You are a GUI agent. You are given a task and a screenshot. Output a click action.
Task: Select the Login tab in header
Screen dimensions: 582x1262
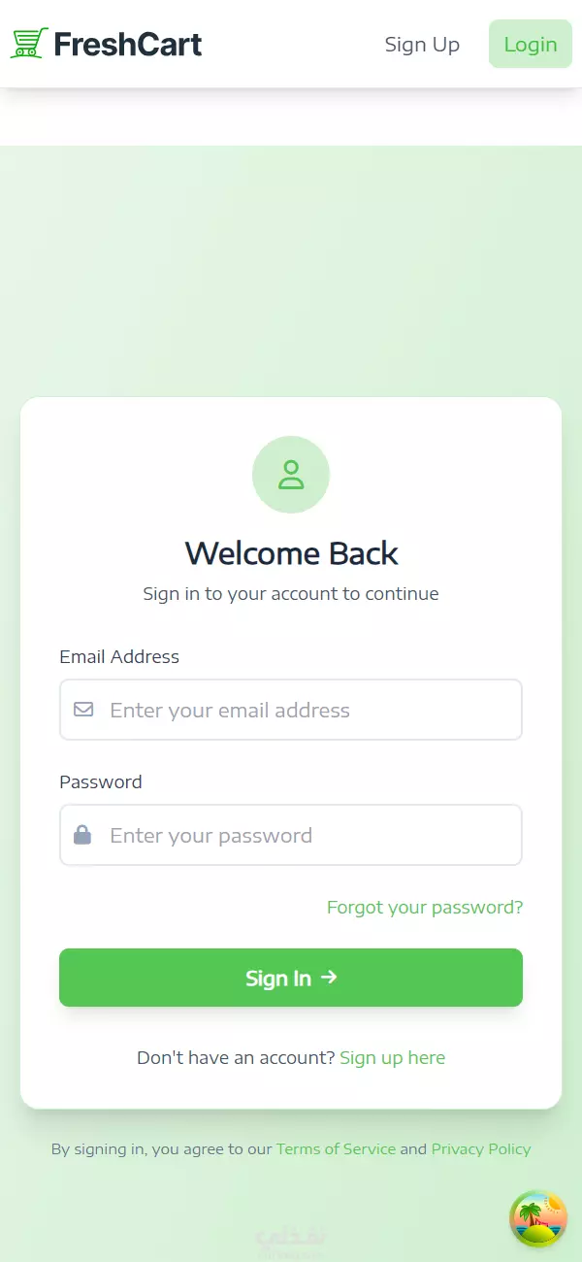click(531, 45)
